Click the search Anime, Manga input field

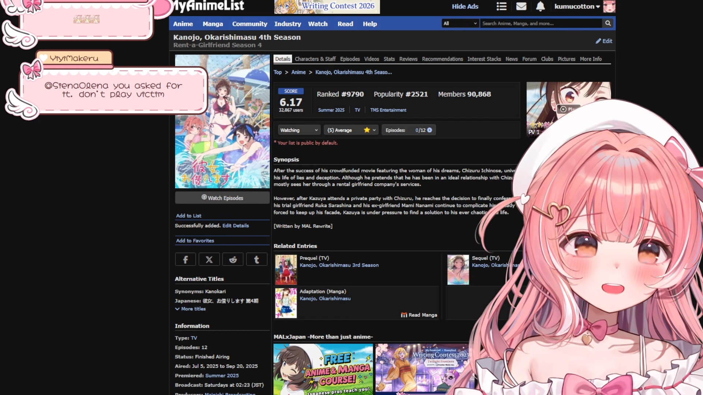point(540,23)
